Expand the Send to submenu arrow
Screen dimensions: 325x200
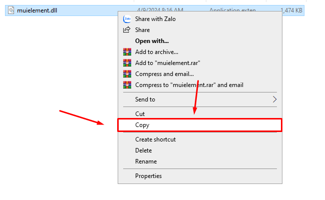tap(274, 99)
